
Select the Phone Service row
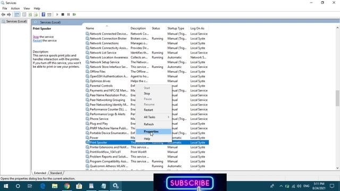110,119
